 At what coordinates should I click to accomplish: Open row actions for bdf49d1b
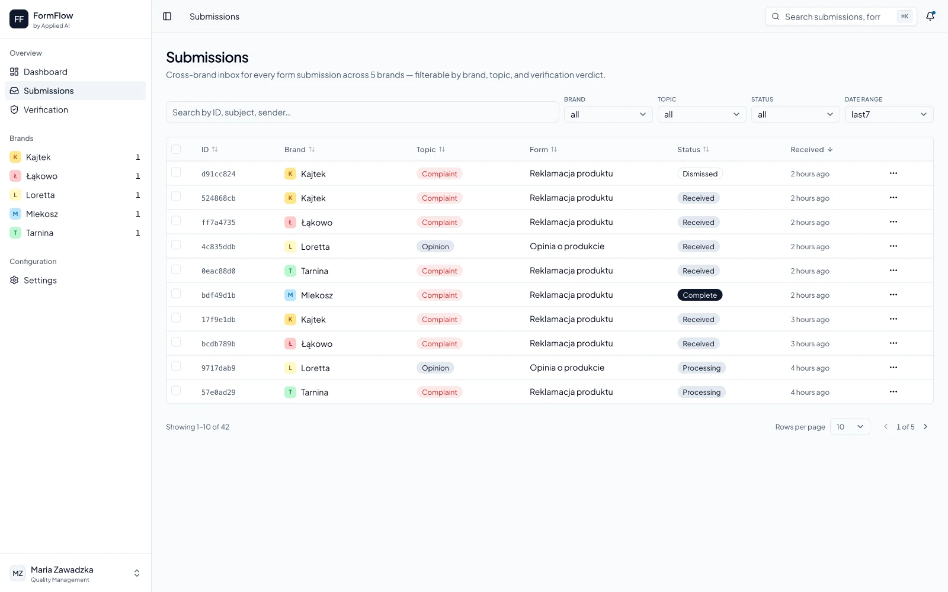pyautogui.click(x=893, y=295)
